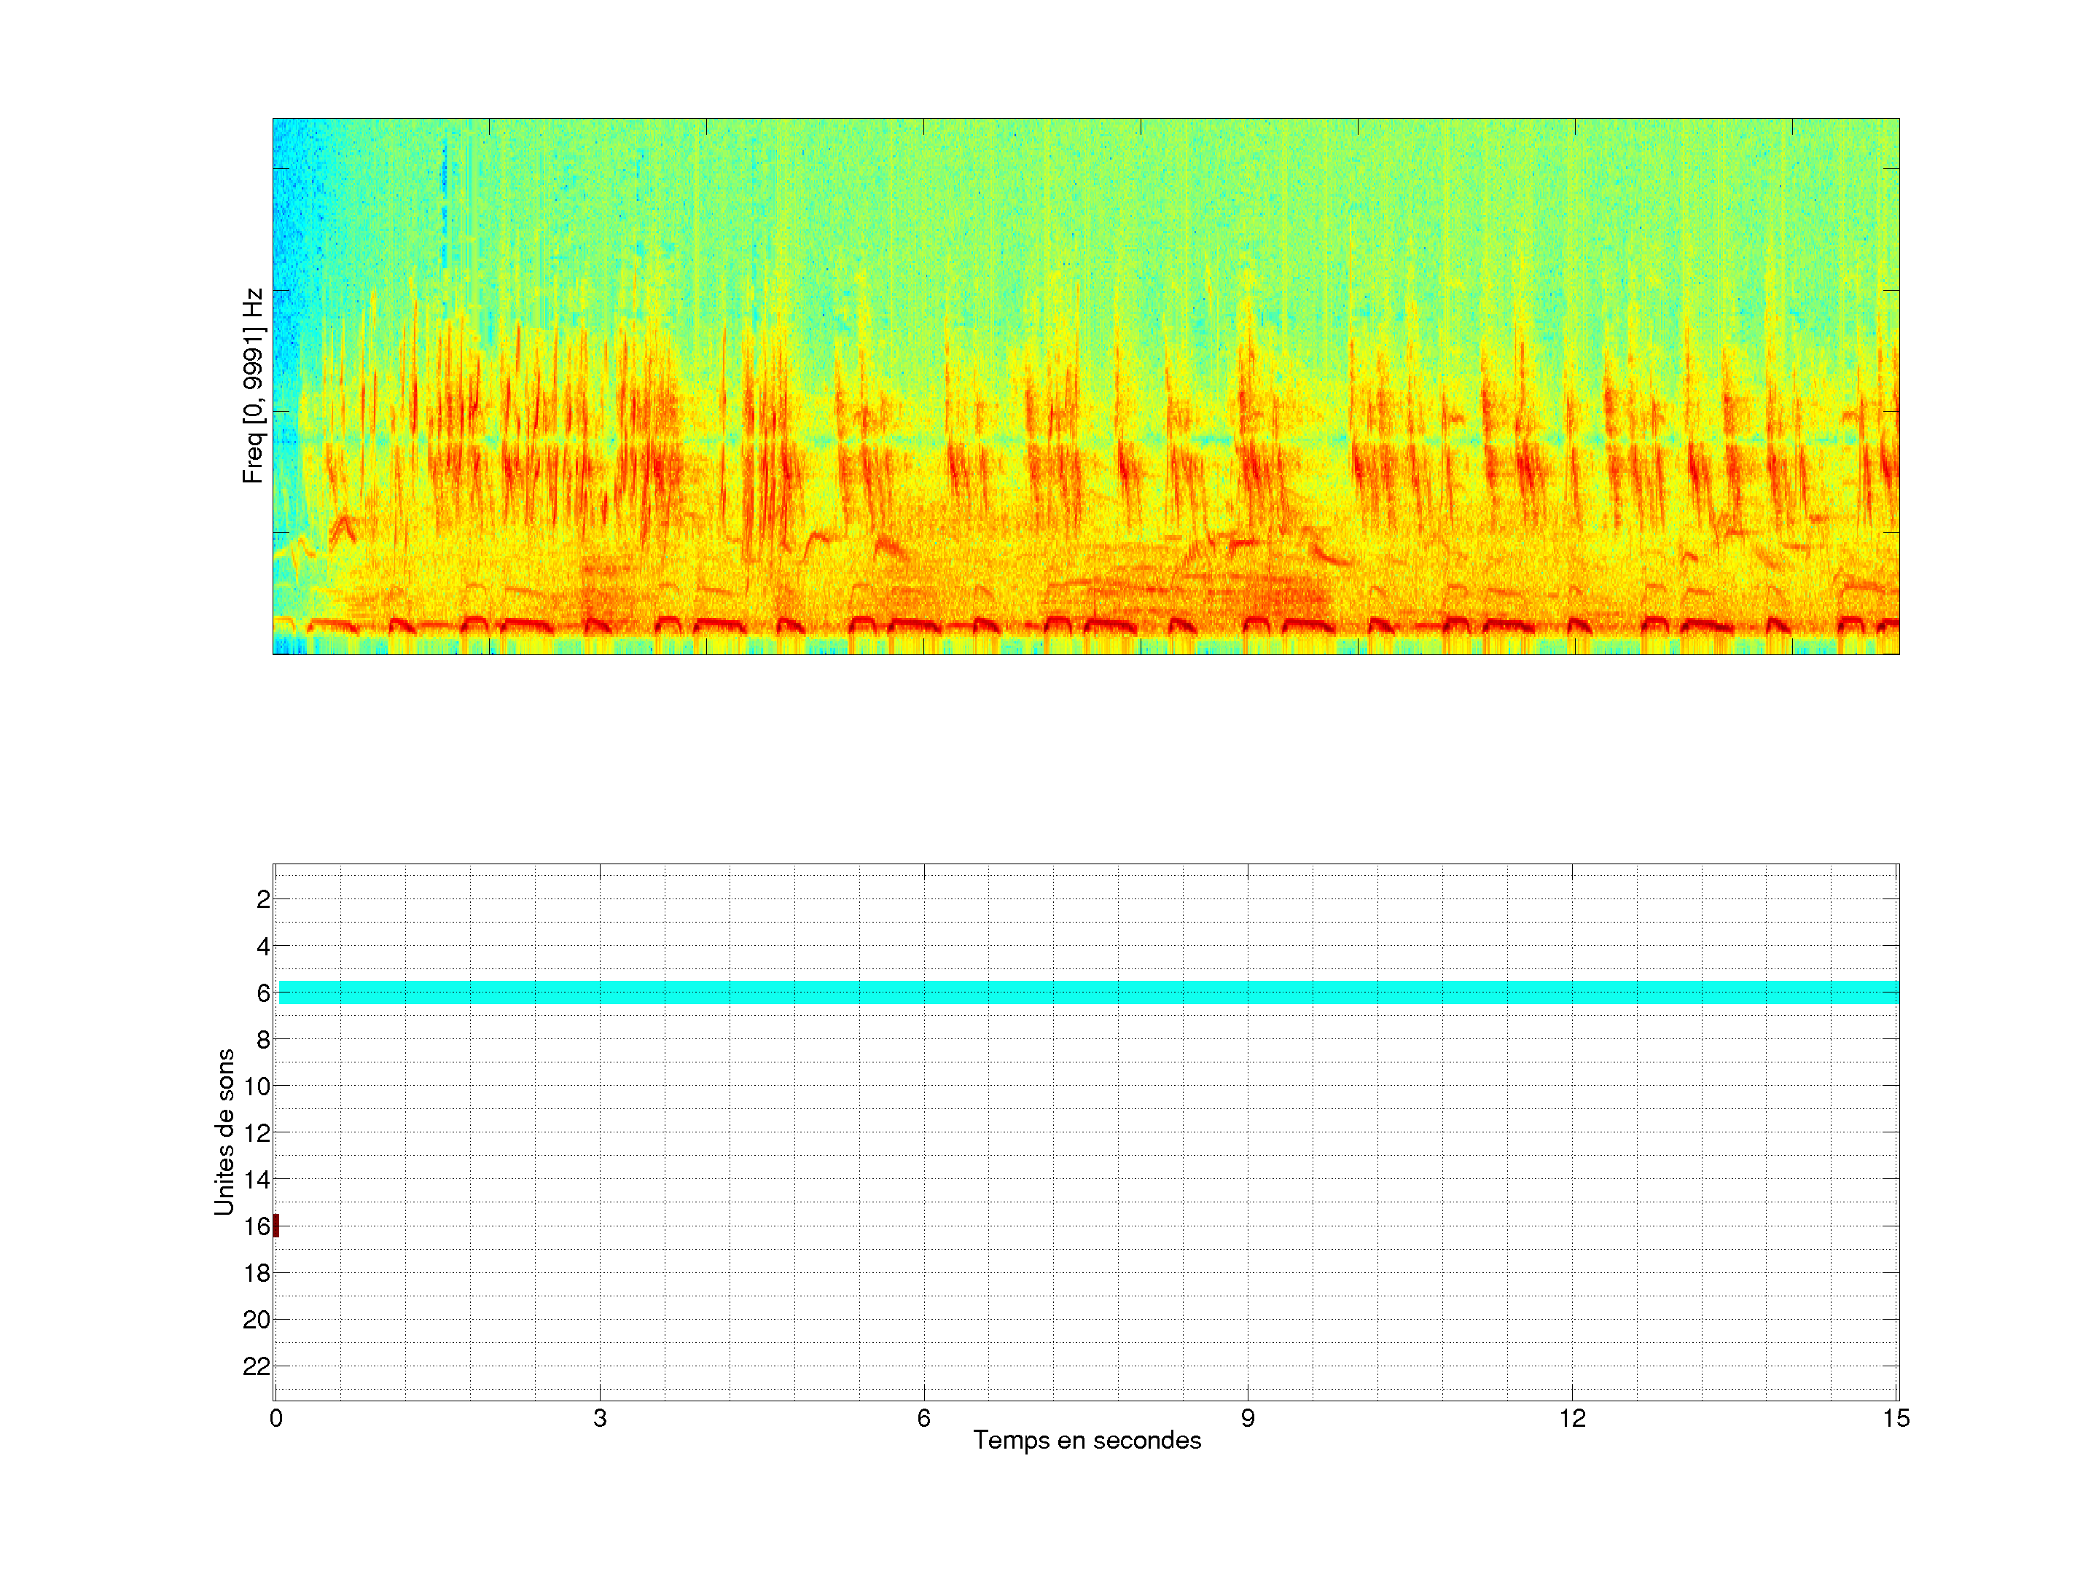Click the y-axis tick label 10
The image size is (2099, 1574).
[257, 1086]
